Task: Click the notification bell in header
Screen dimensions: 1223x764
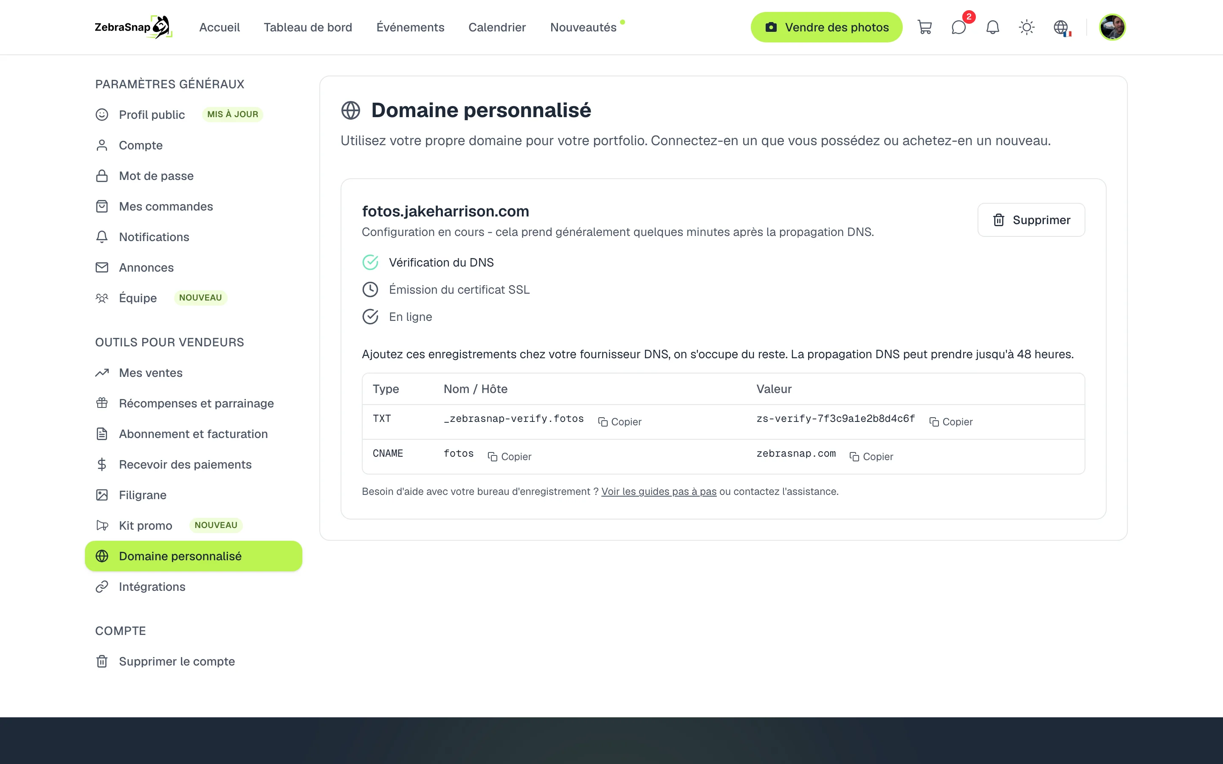Action: (992, 27)
